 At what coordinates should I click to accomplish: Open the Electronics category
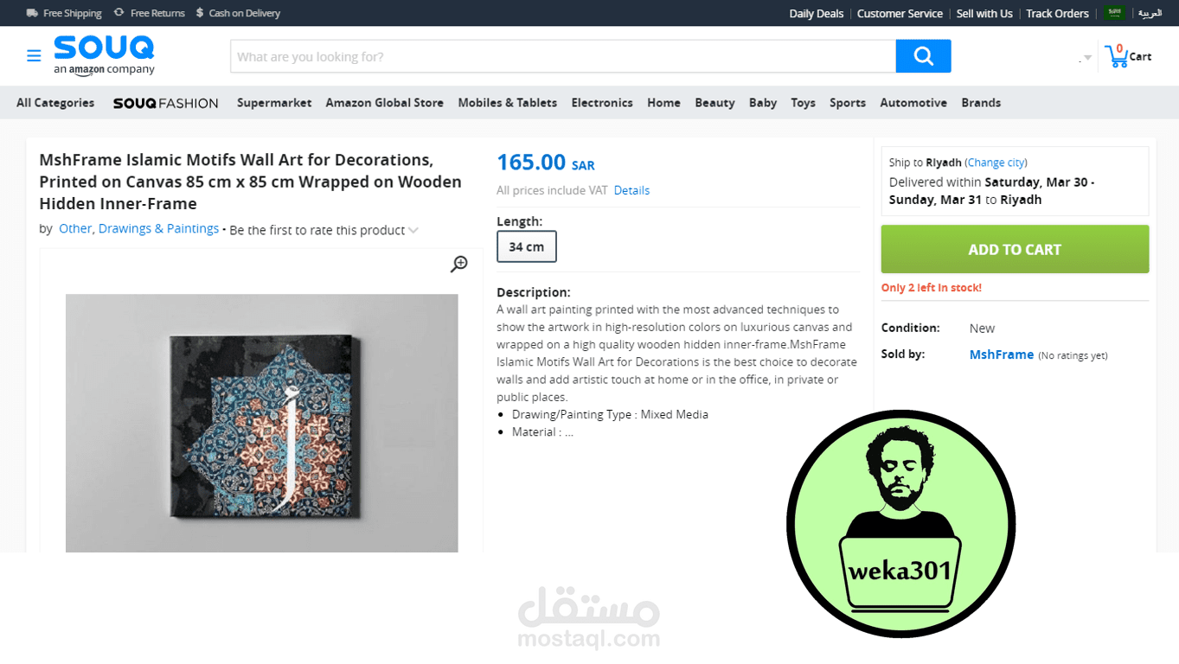click(x=602, y=102)
